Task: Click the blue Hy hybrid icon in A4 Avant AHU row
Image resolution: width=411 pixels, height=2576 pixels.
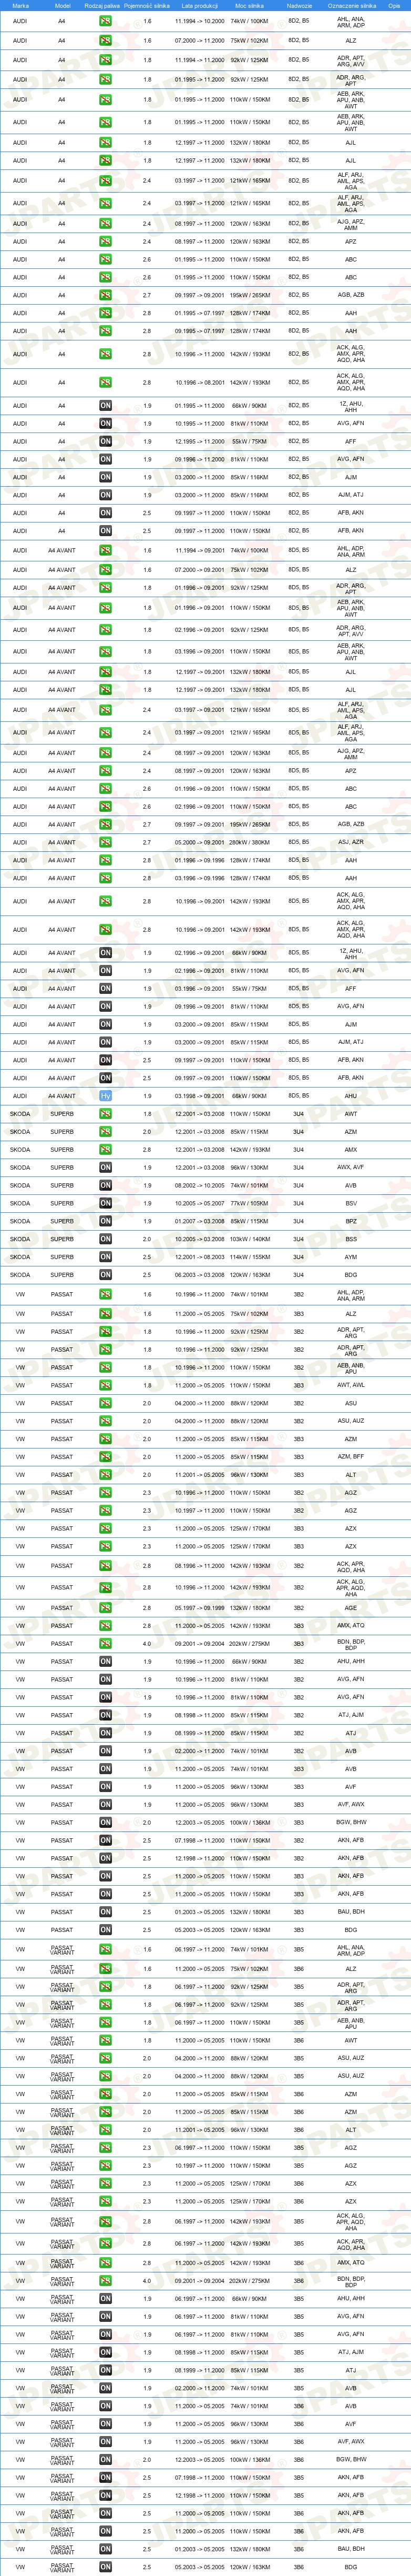Action: pos(105,1096)
